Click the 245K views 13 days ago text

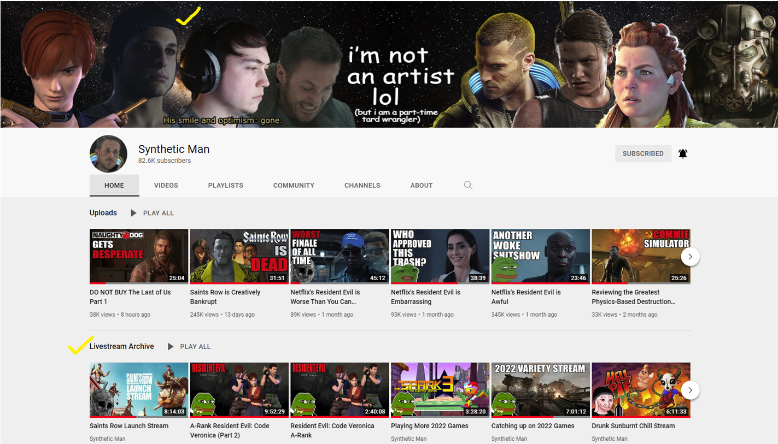pos(223,315)
